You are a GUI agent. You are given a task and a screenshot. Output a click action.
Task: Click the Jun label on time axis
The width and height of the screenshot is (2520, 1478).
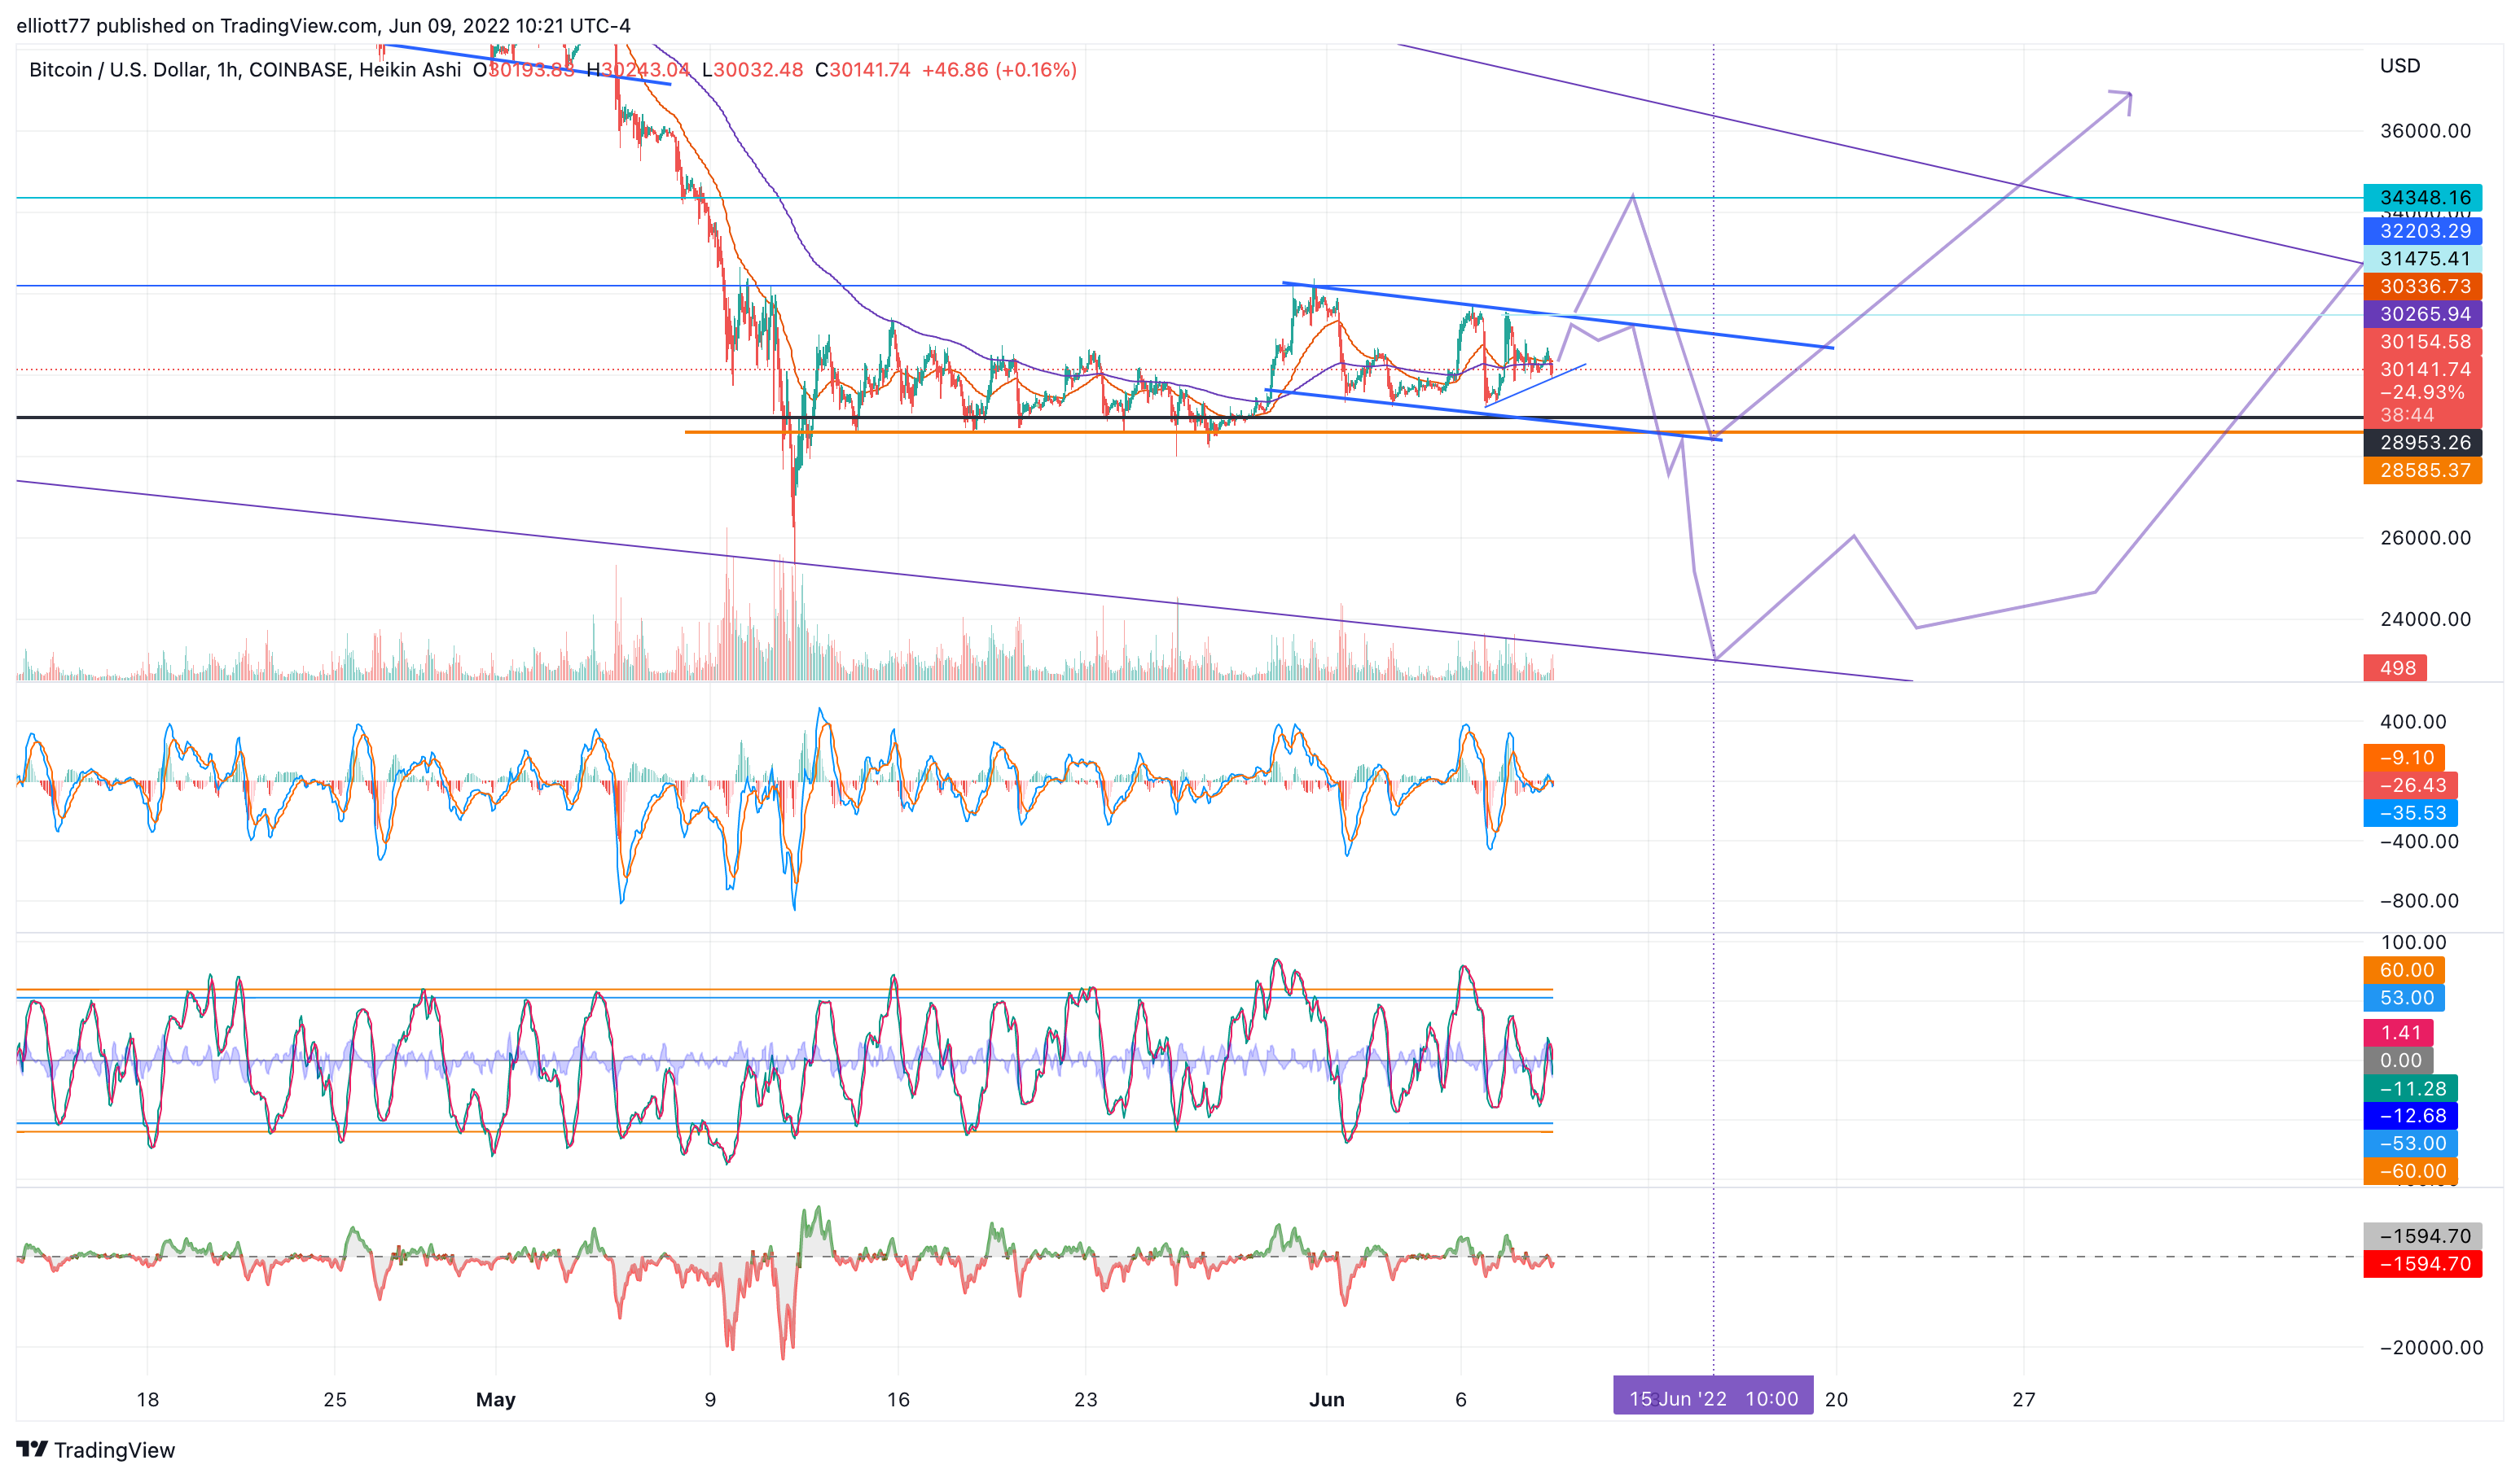tap(1326, 1400)
